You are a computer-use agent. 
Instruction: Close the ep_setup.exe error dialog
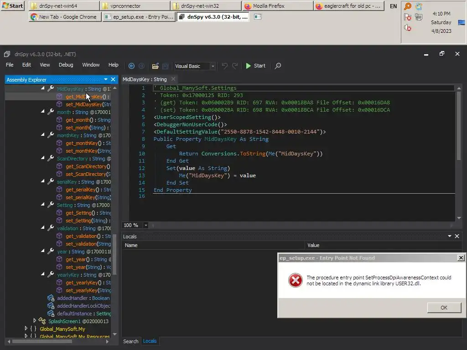(461, 258)
